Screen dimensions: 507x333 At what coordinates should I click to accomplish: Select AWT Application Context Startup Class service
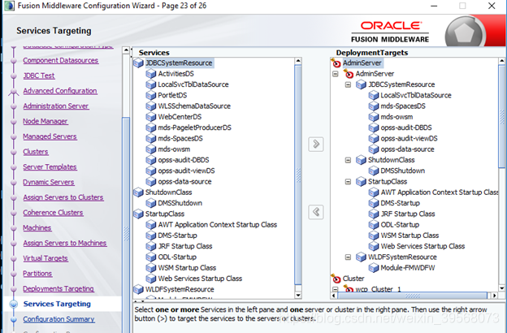click(x=217, y=225)
